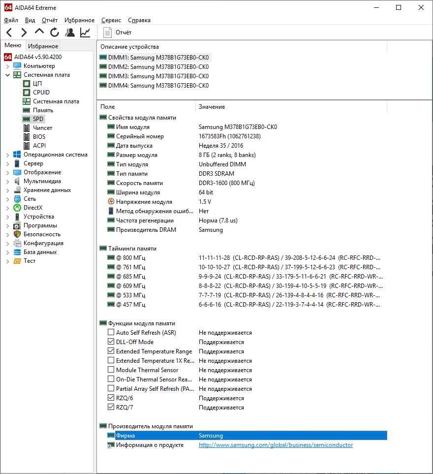This screenshot has width=433, height=474.
Task: Click the Компьютер monitor icon
Action: point(17,66)
